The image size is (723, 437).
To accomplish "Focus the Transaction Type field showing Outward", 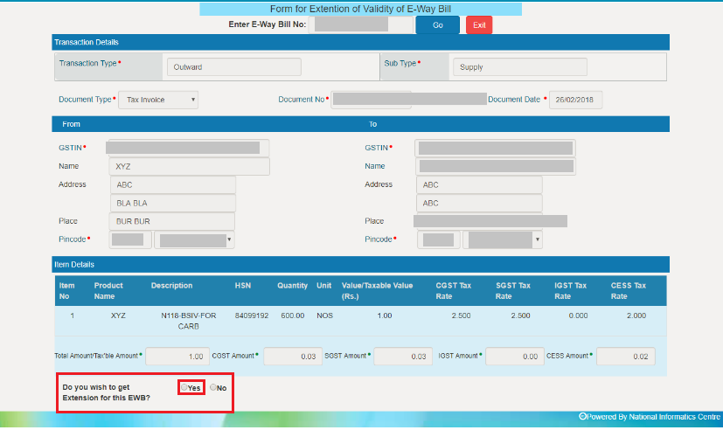I will [233, 67].
